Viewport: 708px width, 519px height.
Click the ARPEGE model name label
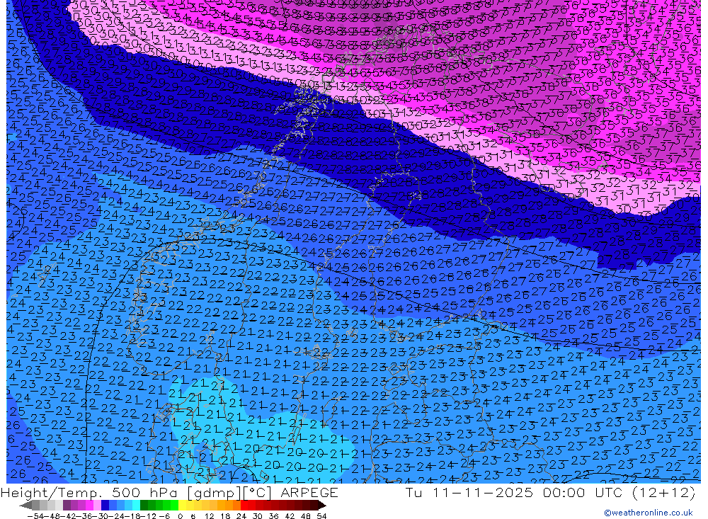[x=309, y=492]
